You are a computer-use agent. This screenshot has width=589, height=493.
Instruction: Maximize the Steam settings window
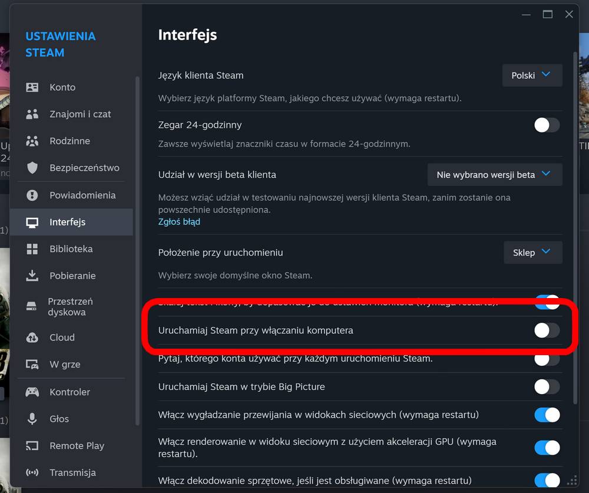pos(548,15)
